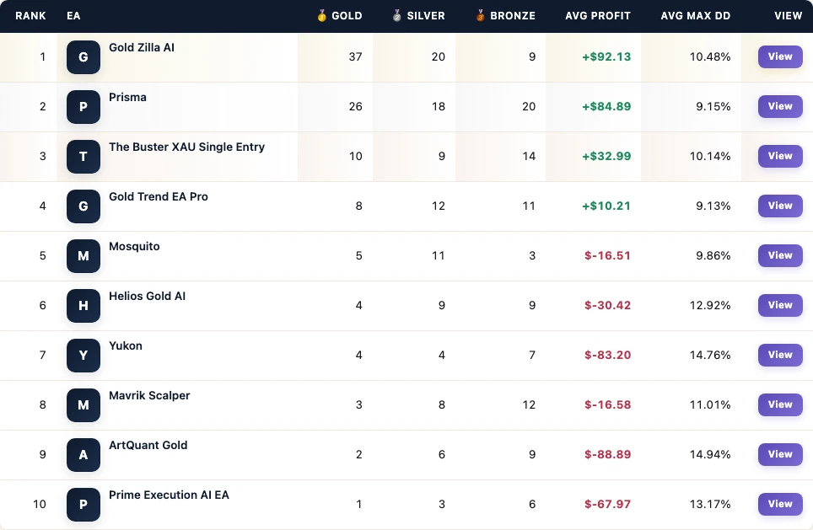The width and height of the screenshot is (813, 530).
Task: Click the Mavrik Scalper avatar icon
Action: tap(83, 405)
